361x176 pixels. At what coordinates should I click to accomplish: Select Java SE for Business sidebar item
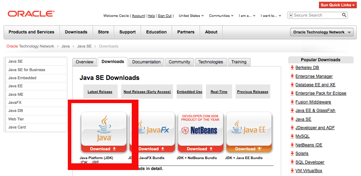point(35,70)
